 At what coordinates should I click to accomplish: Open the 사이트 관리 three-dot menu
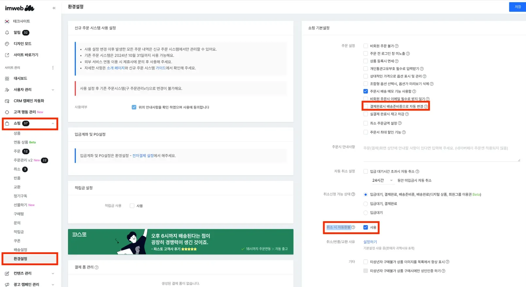pyautogui.click(x=53, y=68)
